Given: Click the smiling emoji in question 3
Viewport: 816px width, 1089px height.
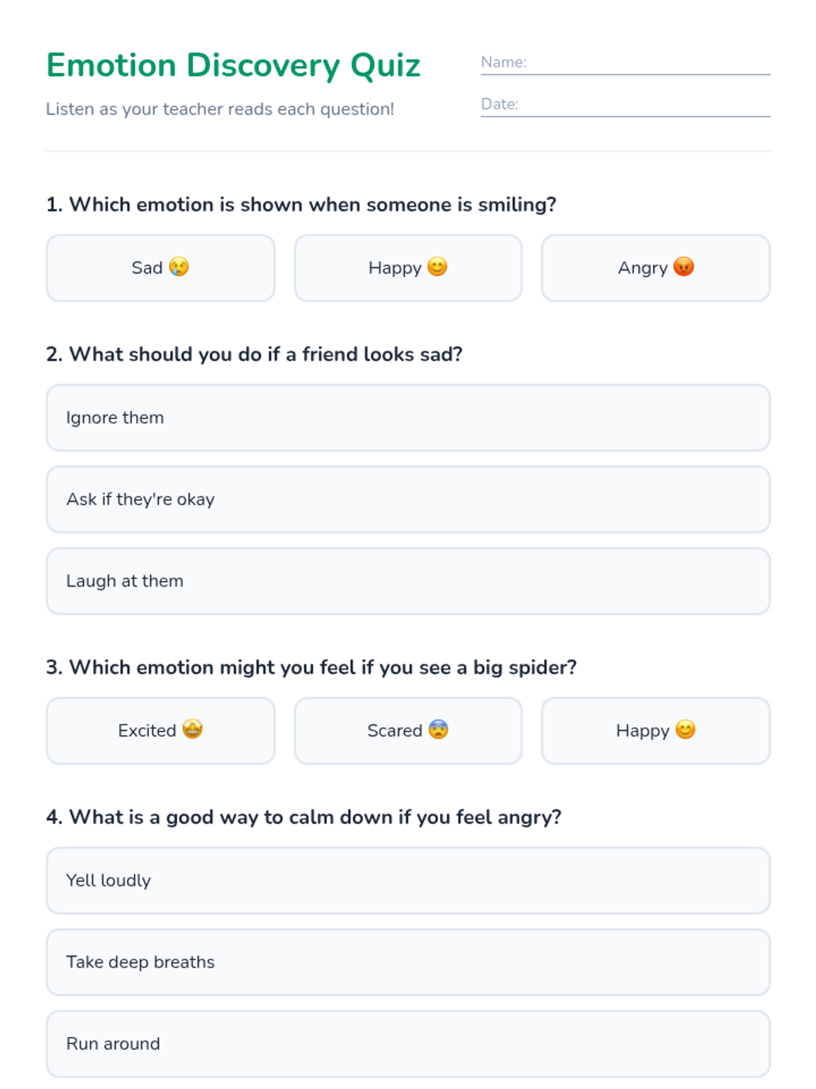Looking at the screenshot, I should pos(685,730).
